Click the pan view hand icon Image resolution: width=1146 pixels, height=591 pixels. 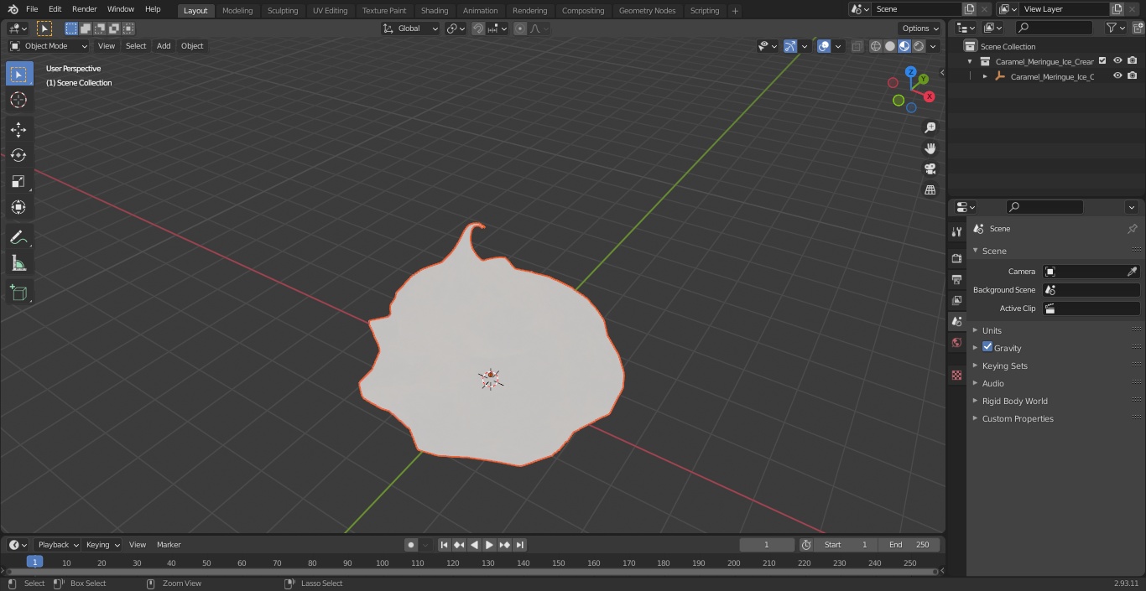point(930,148)
